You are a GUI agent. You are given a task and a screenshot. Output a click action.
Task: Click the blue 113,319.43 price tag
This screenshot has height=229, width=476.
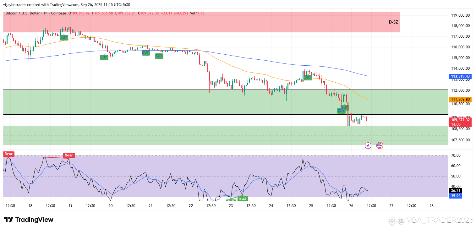coord(460,76)
